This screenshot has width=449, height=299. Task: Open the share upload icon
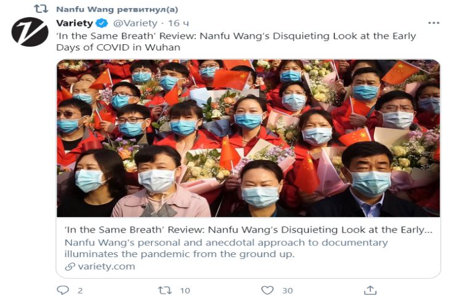(370, 290)
